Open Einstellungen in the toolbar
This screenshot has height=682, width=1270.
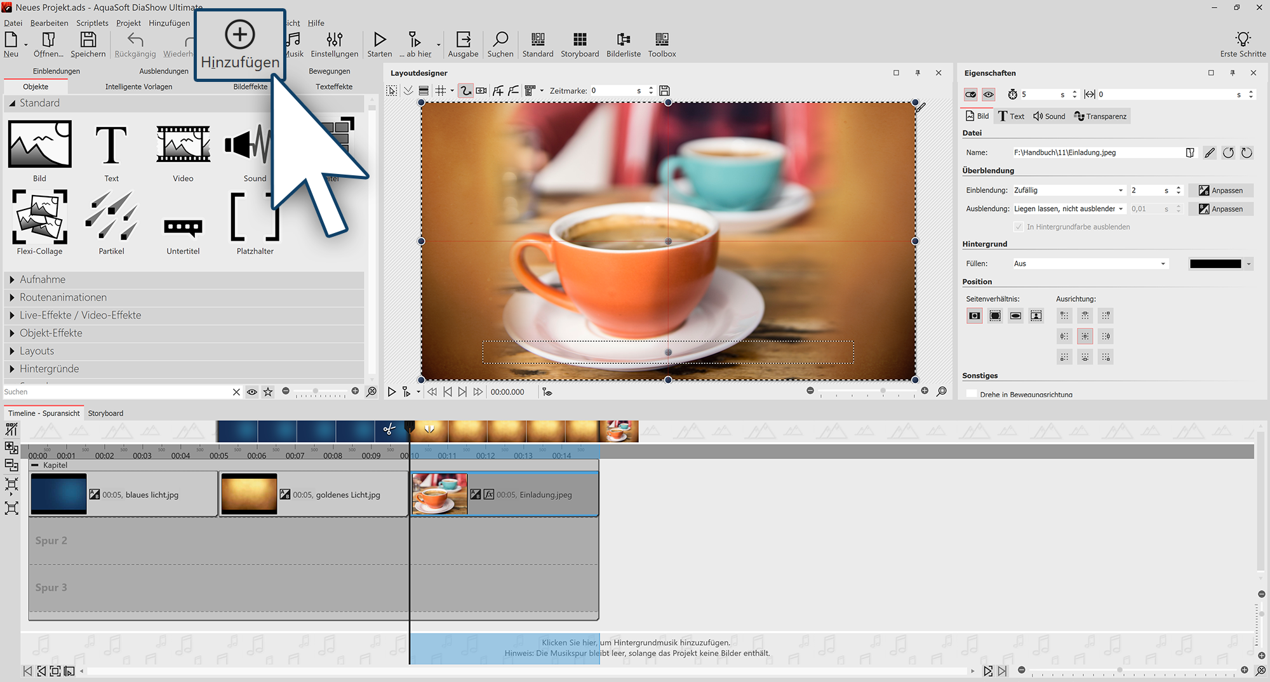pyautogui.click(x=334, y=44)
